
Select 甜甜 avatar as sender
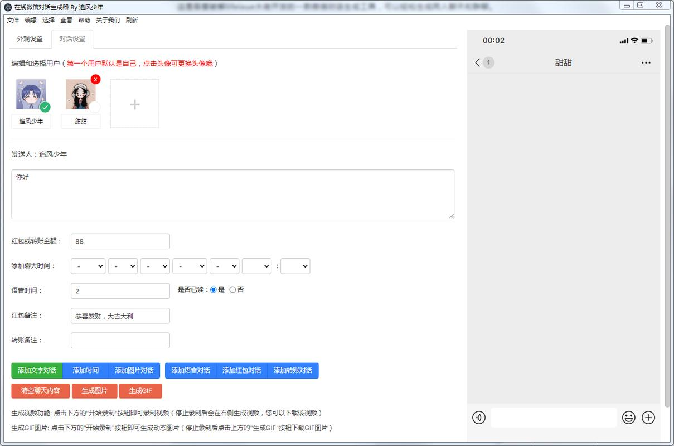[x=80, y=94]
